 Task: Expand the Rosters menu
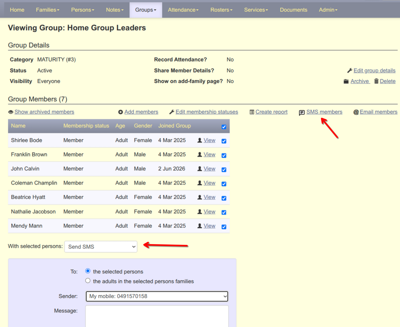click(x=221, y=10)
